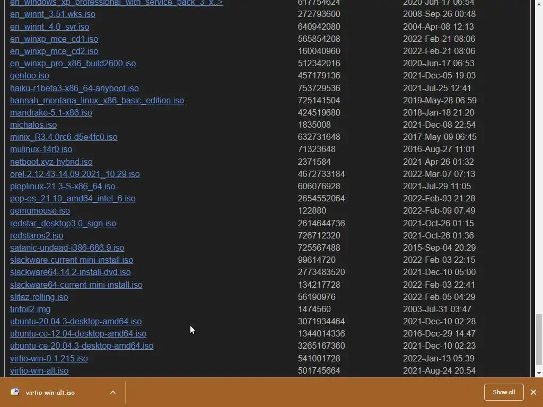Select date 2015-Sep-04 20:29 of satanic-undead iso

tap(440, 248)
